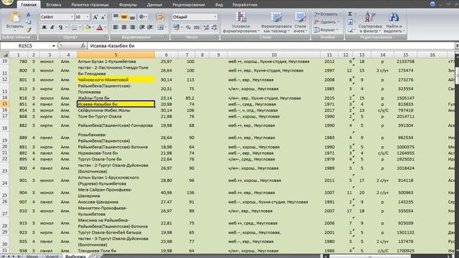Screen dimensions: 459x258
Task: Toggle Italic (К) formatting
Action: (x=52, y=27)
